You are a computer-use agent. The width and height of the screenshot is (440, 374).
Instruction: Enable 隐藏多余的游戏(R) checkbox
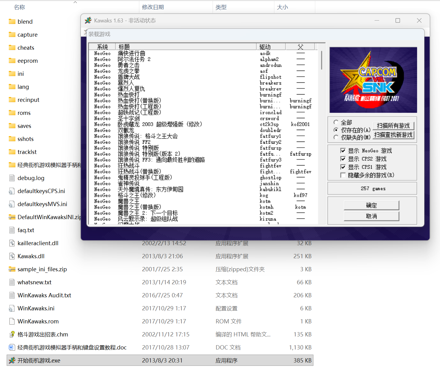343,175
